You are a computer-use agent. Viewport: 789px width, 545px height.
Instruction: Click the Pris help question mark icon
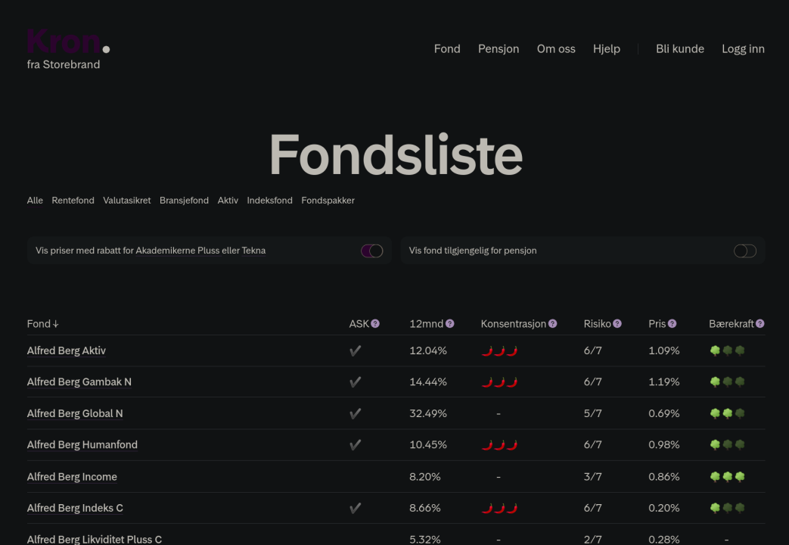(673, 324)
